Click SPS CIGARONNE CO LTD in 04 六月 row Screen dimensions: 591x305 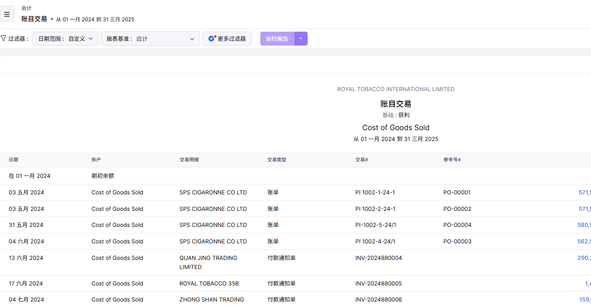[213, 241]
